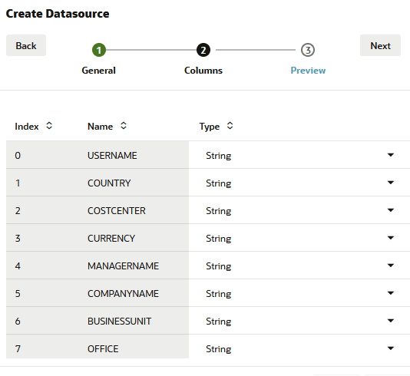
Task: Select step 2 Columns circle
Action: (x=203, y=50)
